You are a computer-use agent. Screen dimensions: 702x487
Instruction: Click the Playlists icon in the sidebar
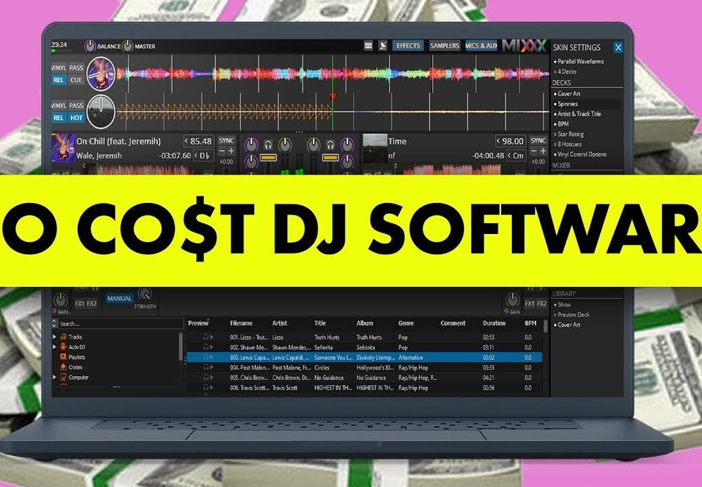click(64, 356)
